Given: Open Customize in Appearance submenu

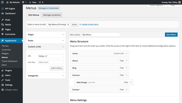Looking at the screenshot, I should [6, 50].
